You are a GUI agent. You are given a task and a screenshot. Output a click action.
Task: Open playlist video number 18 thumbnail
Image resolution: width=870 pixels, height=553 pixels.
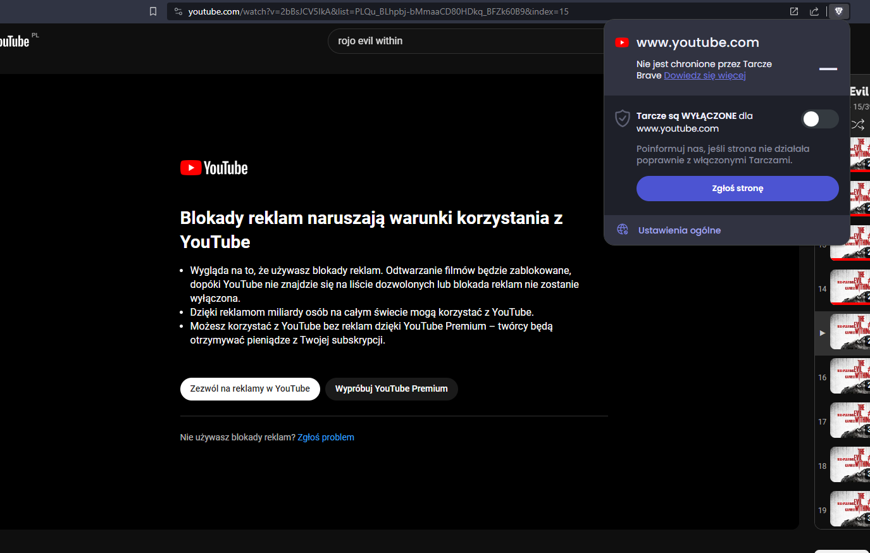click(x=850, y=466)
